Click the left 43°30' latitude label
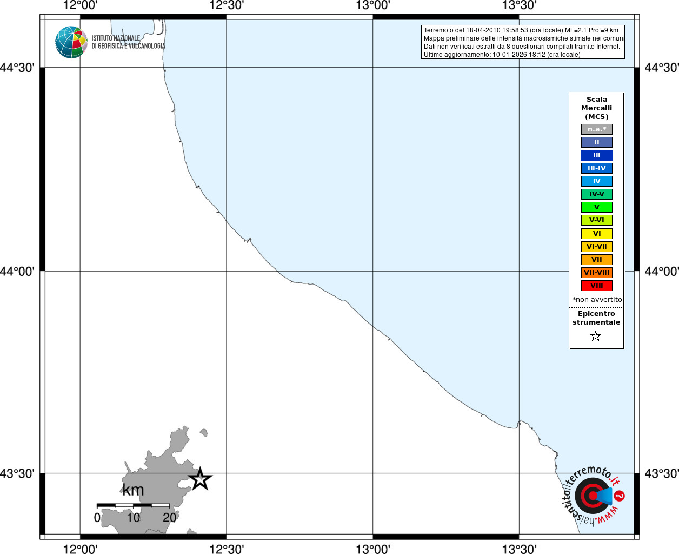This screenshot has width=679, height=554. tap(17, 473)
